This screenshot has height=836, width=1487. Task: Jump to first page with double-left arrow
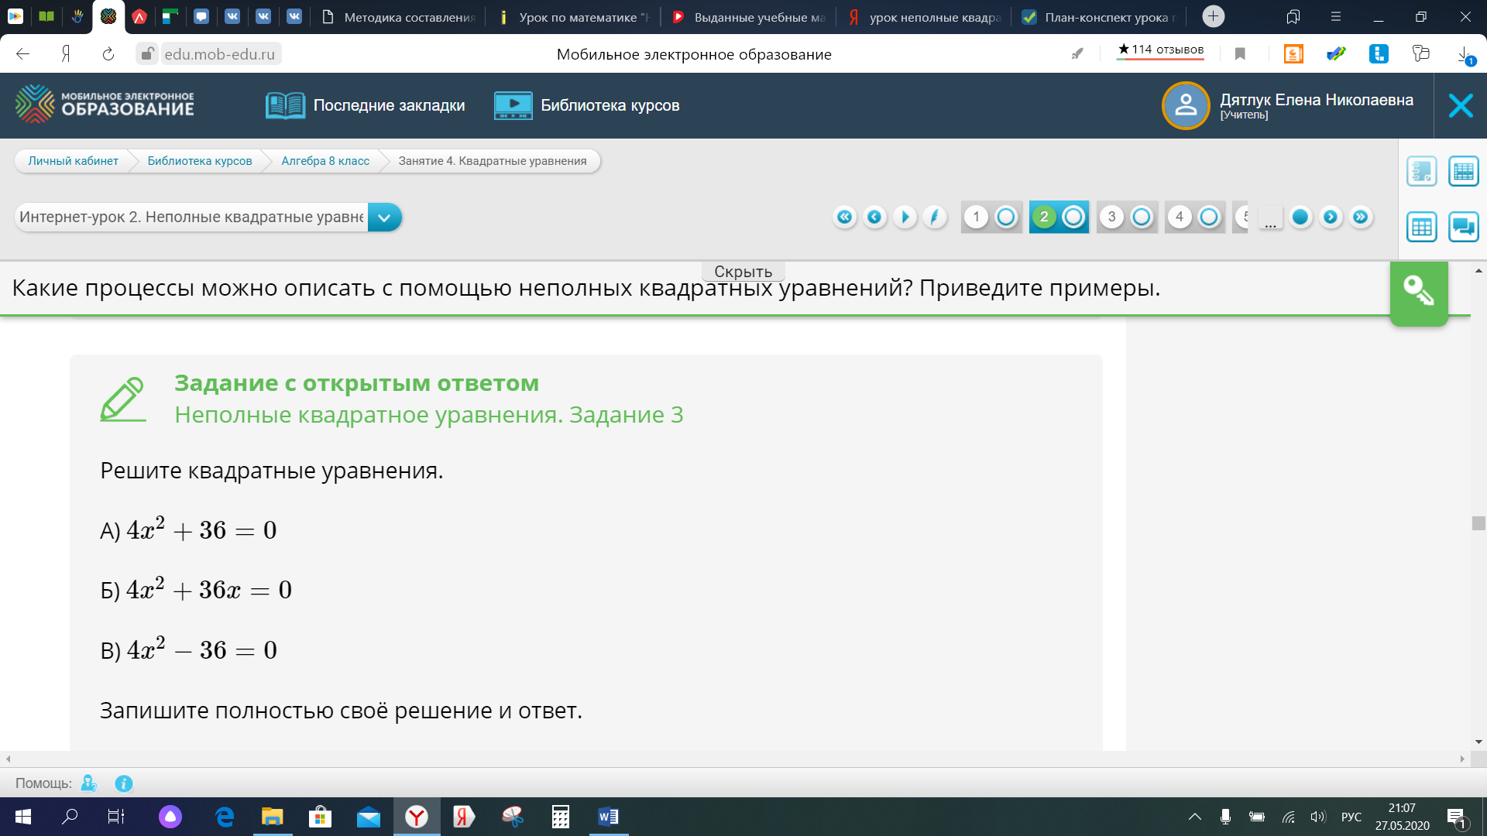[844, 218]
